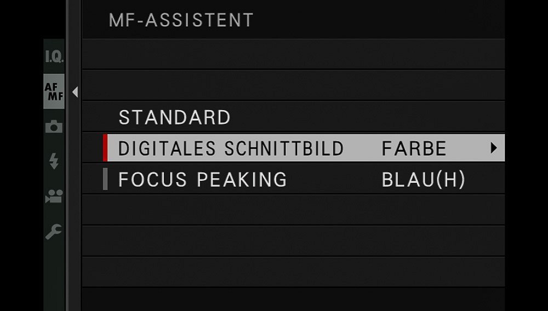548x311 pixels.
Task: Click the empty row directly above STANDARD
Action: pyautogui.click(x=293, y=85)
